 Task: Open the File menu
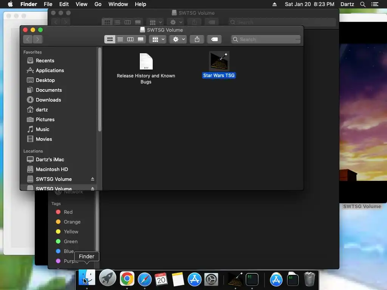pos(48,4)
